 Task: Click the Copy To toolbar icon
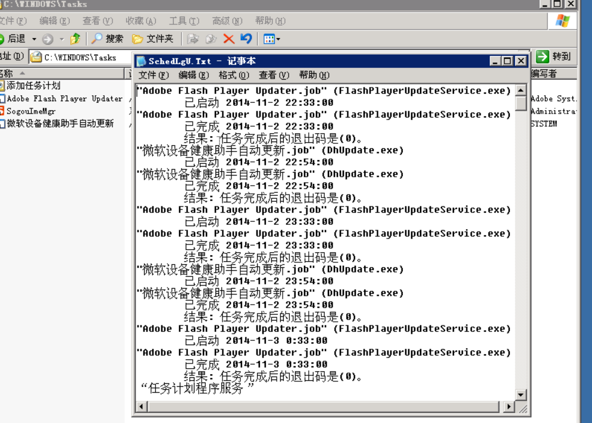tap(211, 39)
